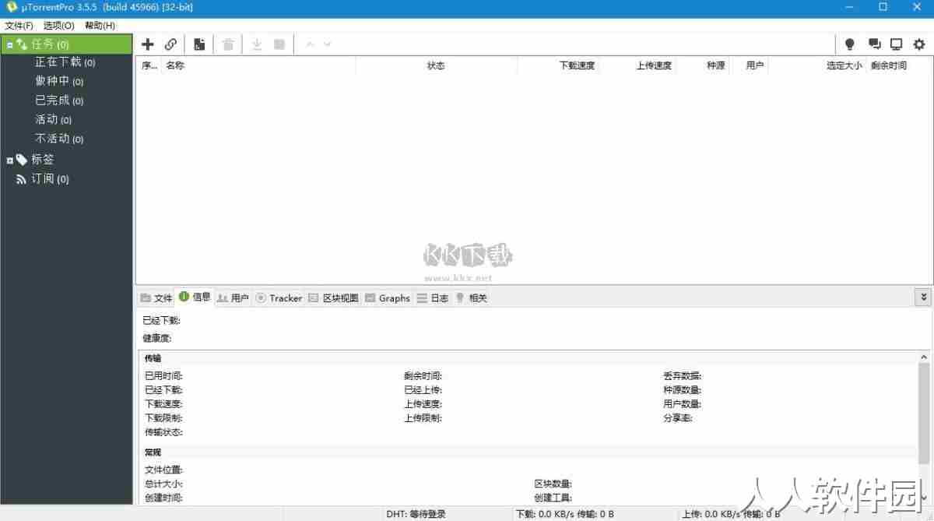Screen dimensions: 934x521
Task: Switch to the Tracker tab
Action: coord(279,297)
